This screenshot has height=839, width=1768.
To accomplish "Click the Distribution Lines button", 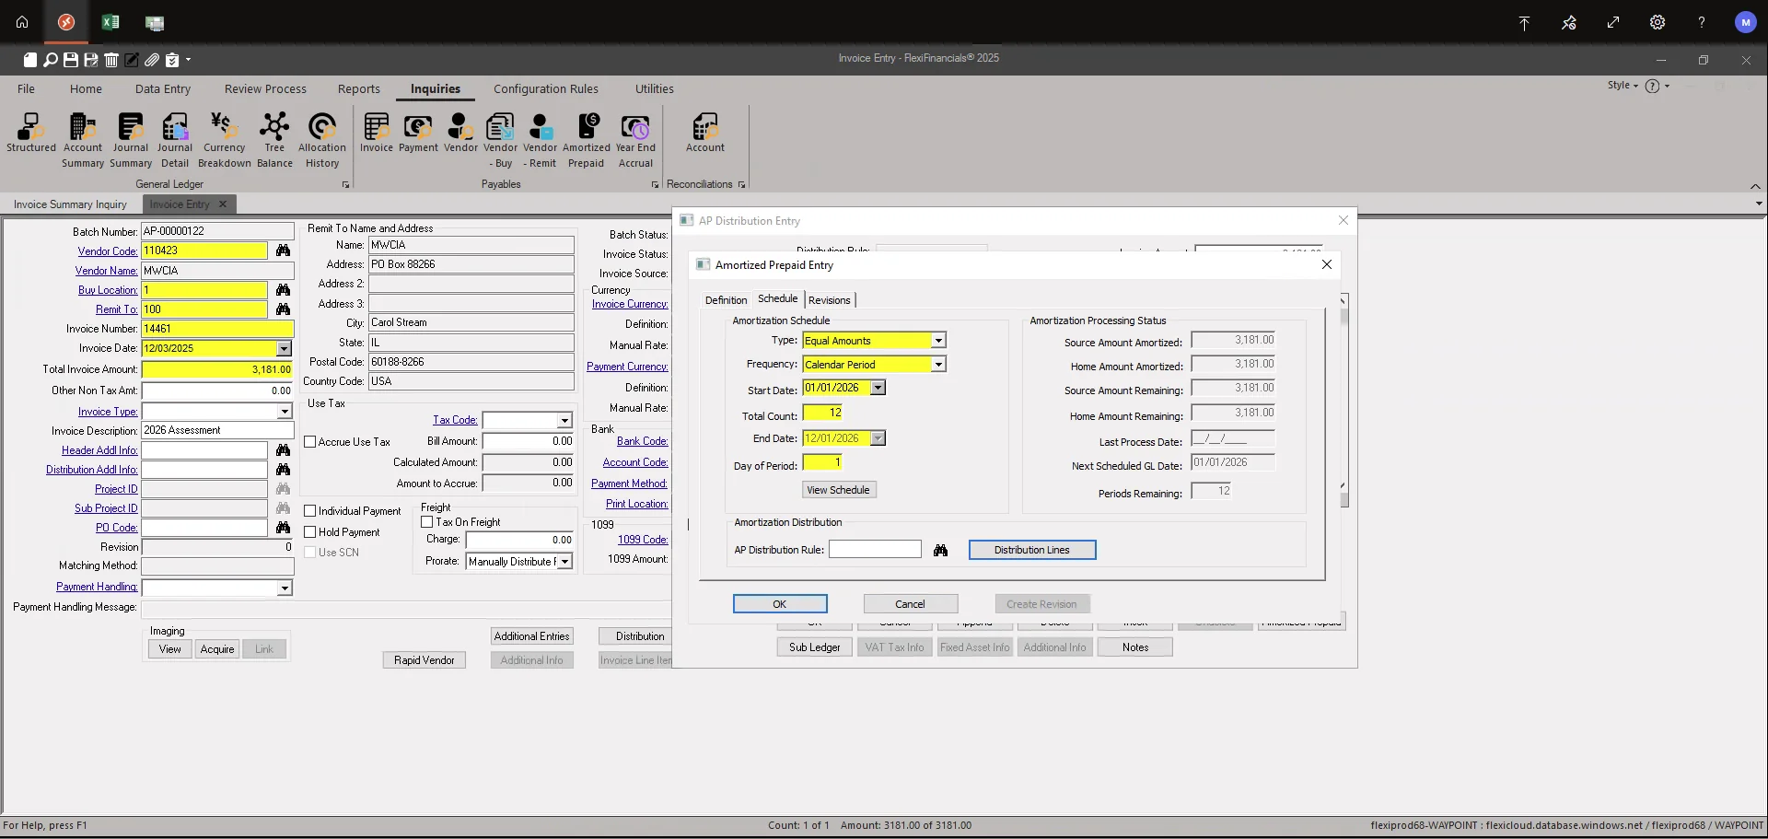I will click(1031, 550).
